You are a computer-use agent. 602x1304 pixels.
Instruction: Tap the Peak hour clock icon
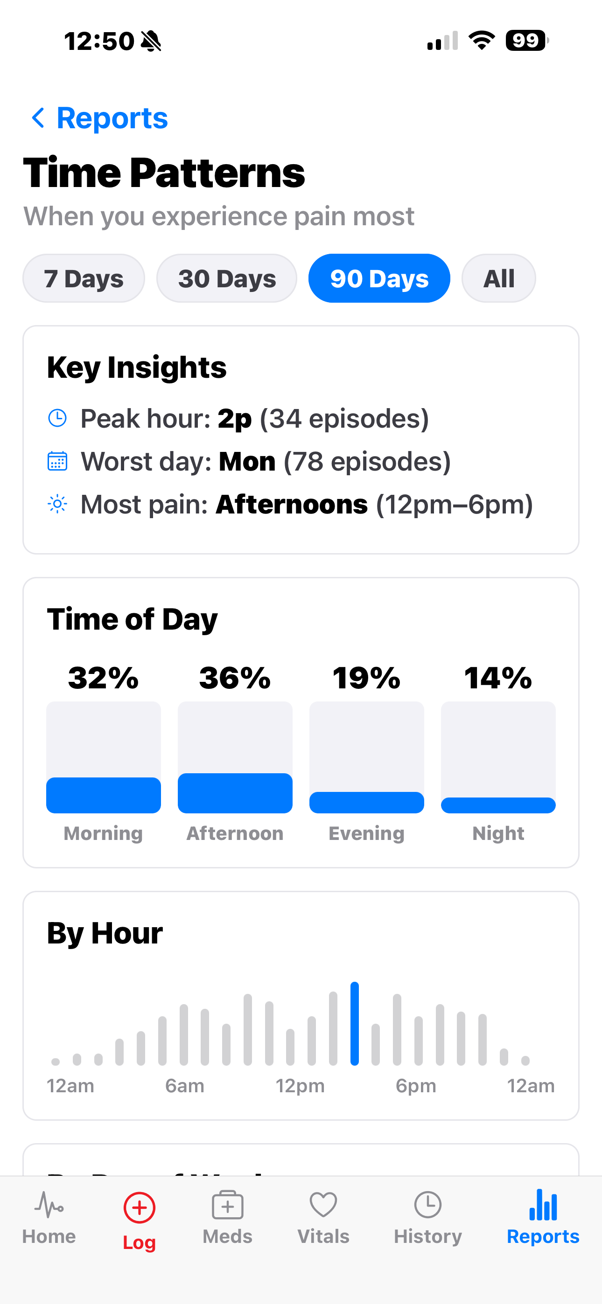57,418
